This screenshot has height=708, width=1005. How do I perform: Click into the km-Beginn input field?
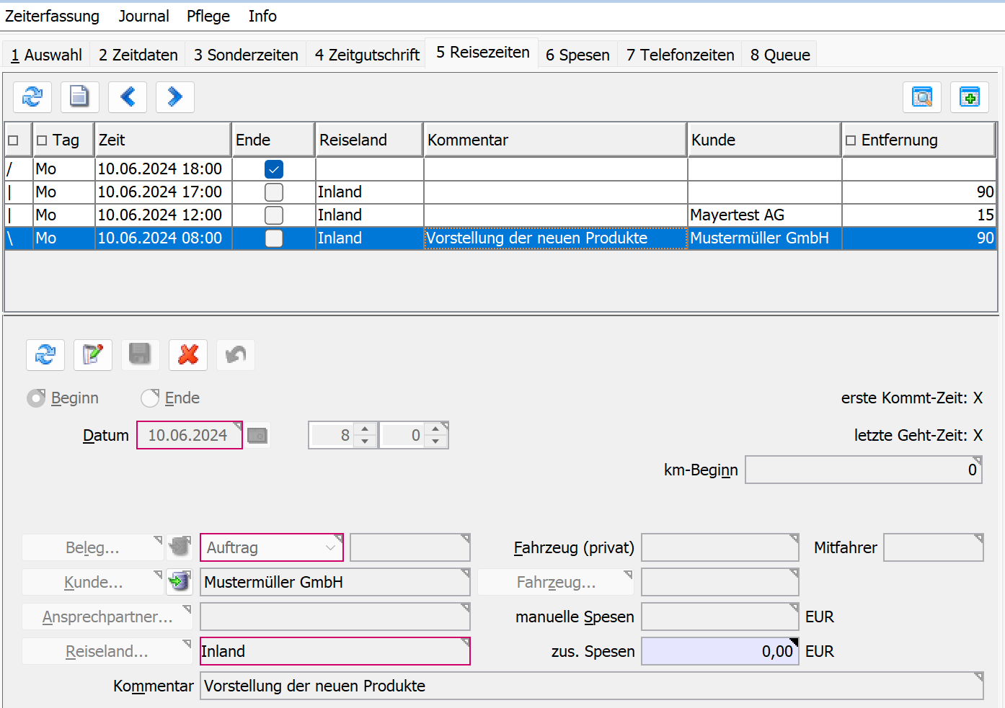click(x=862, y=470)
